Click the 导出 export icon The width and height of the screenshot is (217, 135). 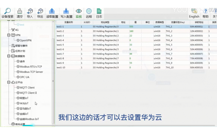coord(40,11)
